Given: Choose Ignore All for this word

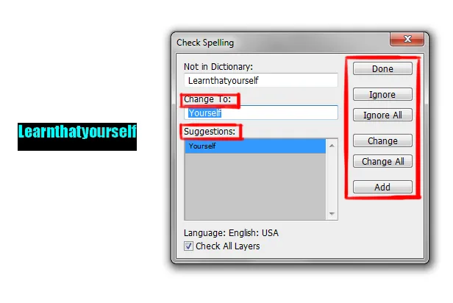Looking at the screenshot, I should 382,115.
